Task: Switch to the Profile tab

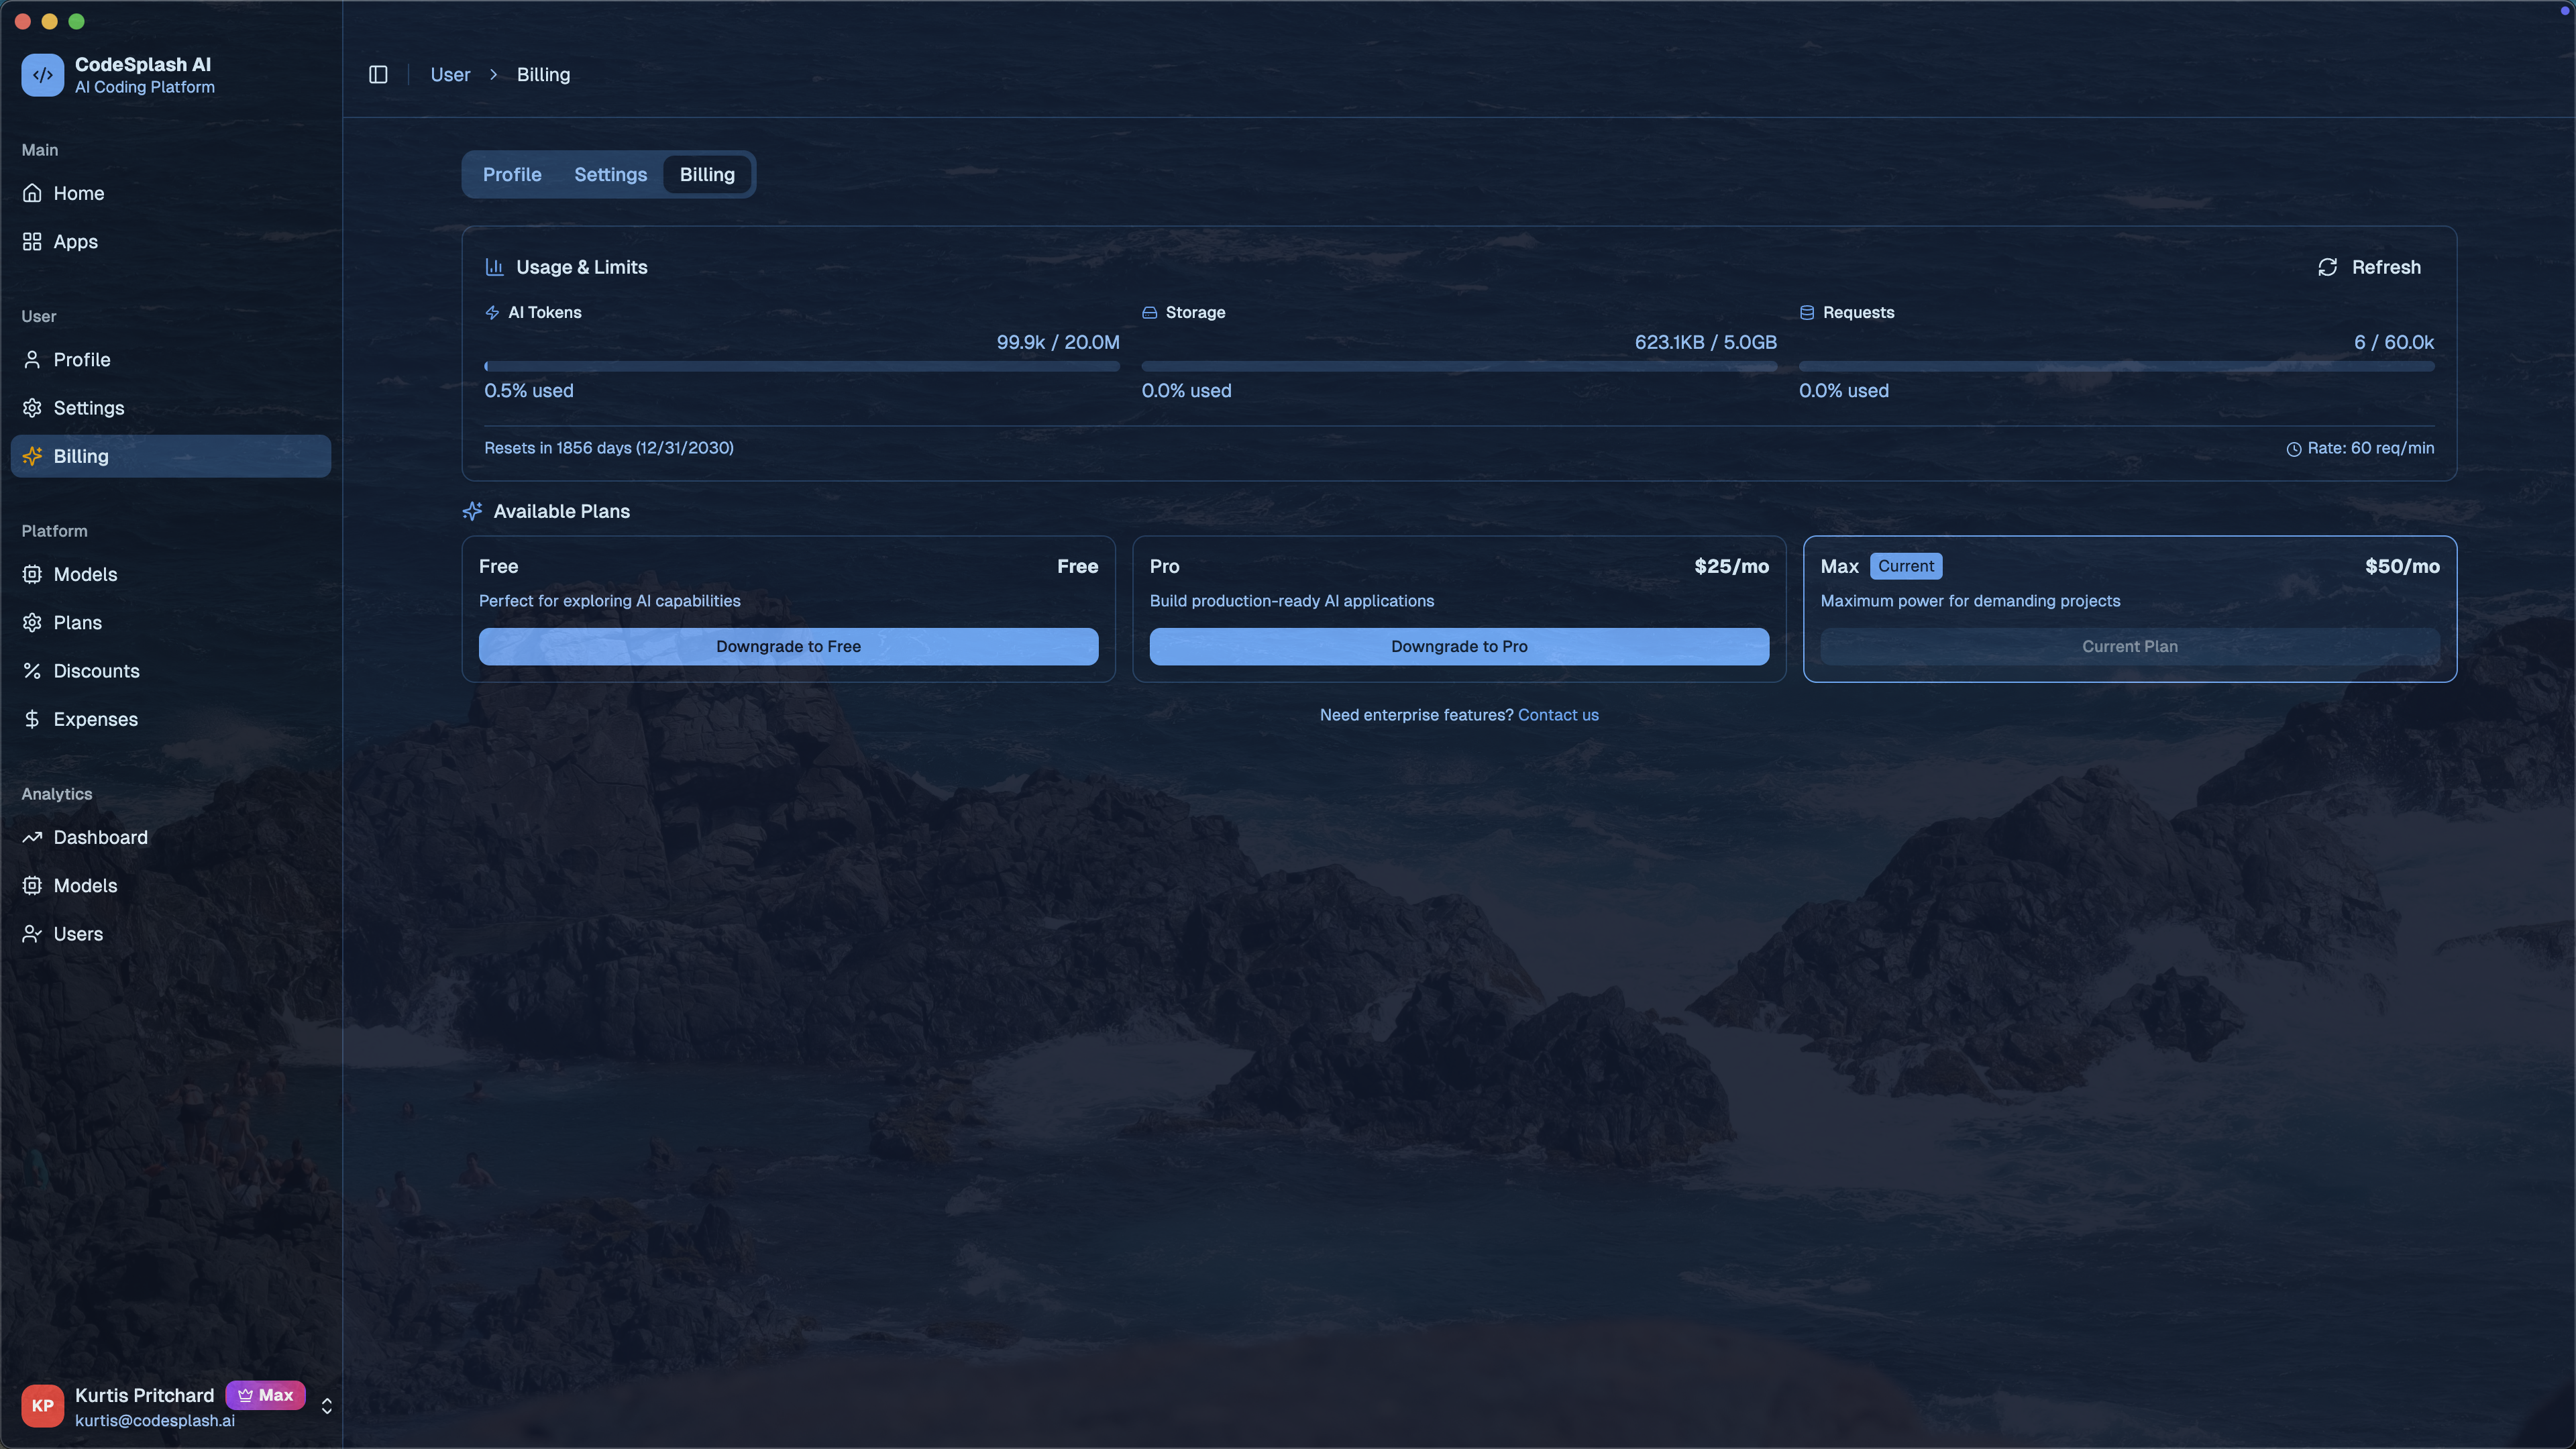Action: click(x=512, y=175)
